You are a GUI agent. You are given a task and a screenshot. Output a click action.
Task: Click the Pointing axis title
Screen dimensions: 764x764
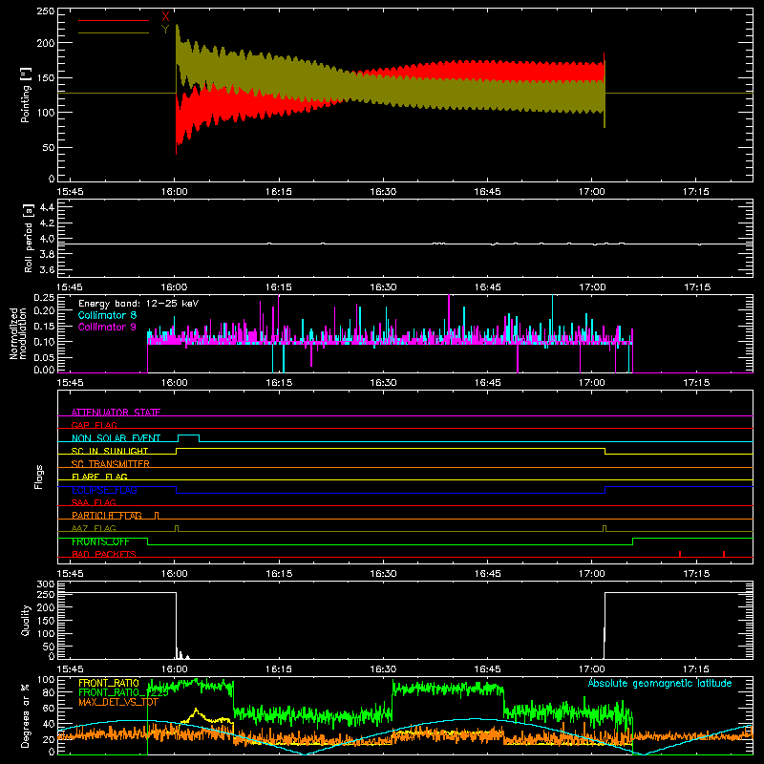pos(26,95)
